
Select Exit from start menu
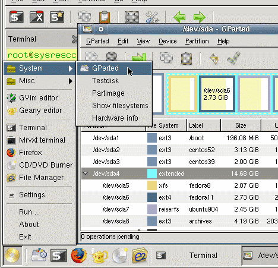point(40,237)
